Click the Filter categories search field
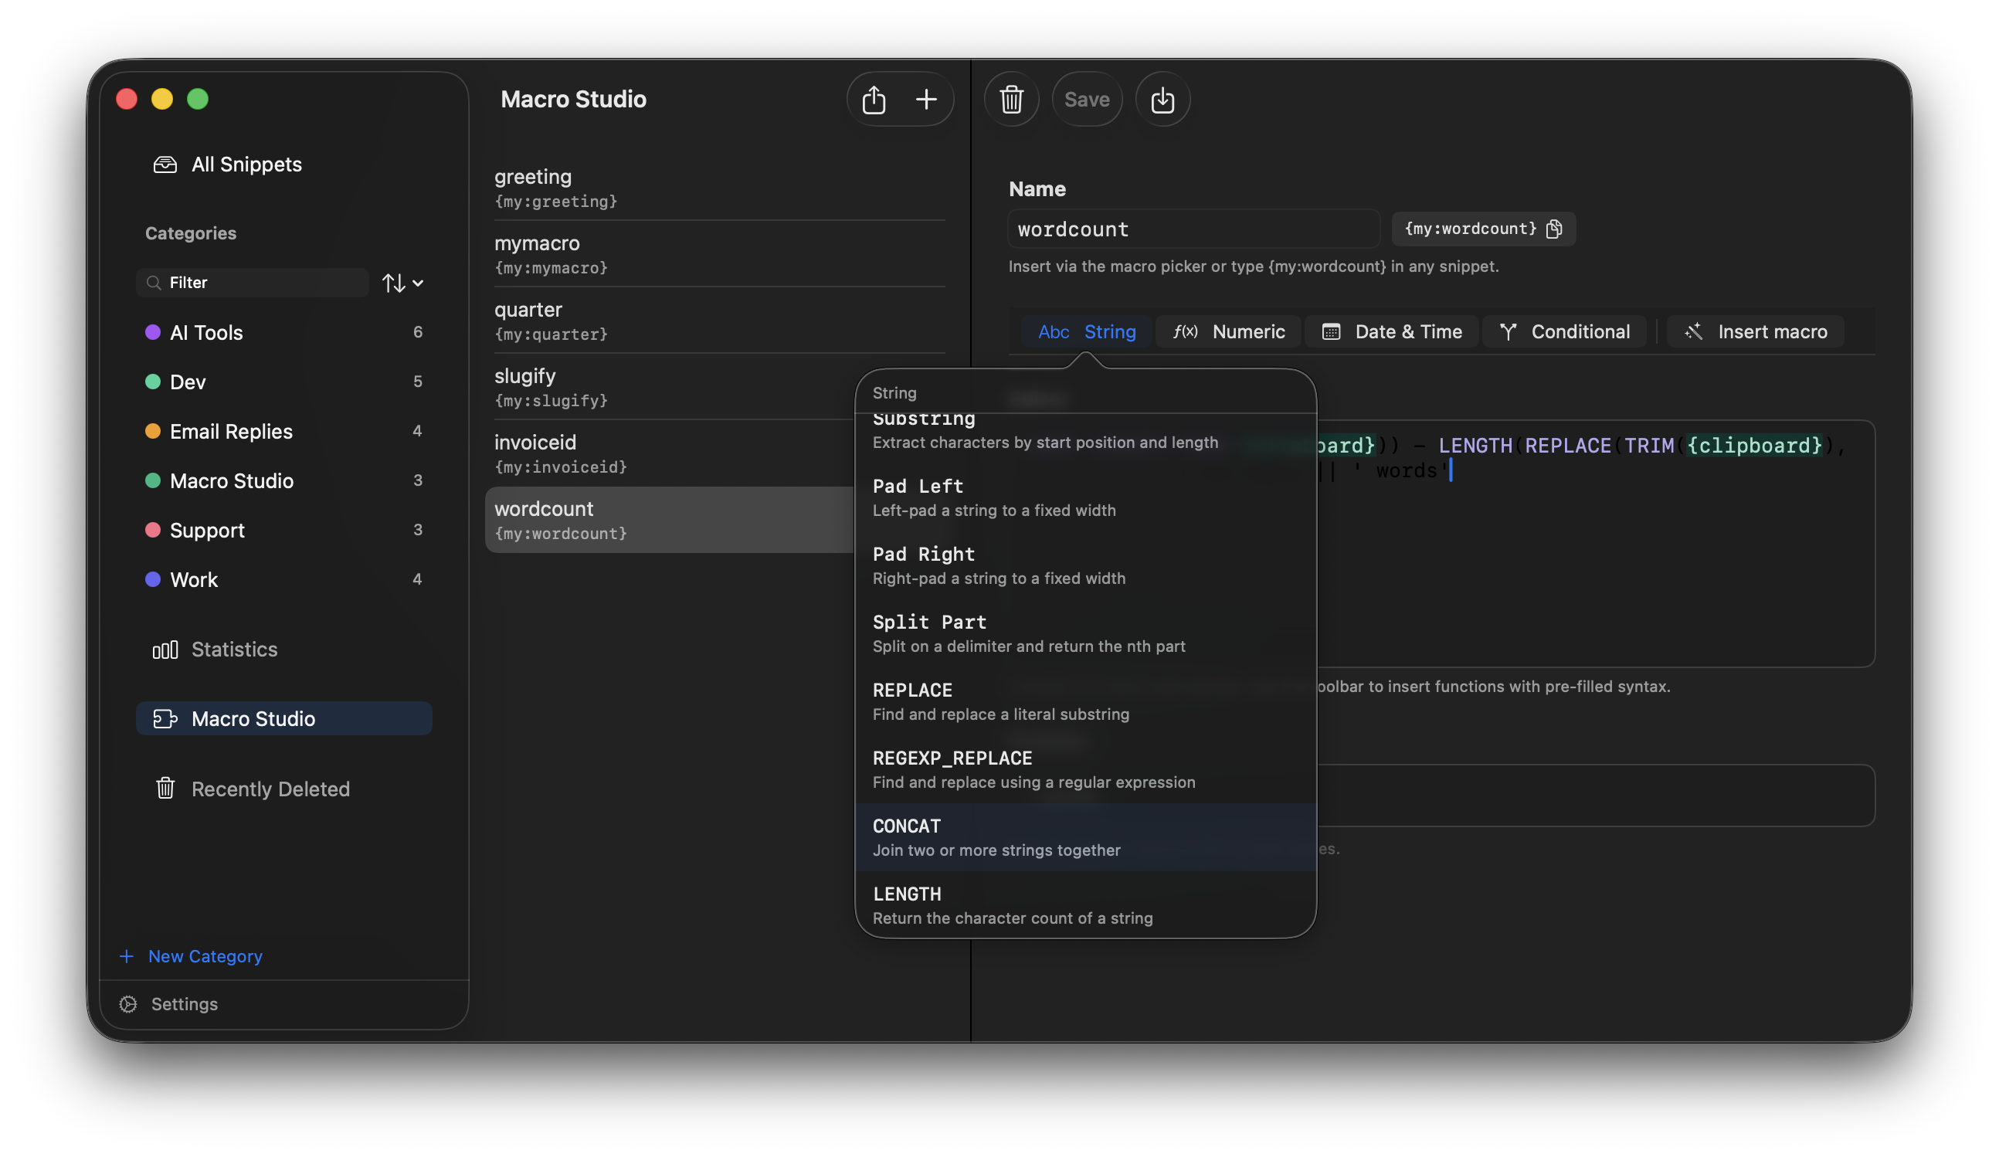 (x=253, y=283)
